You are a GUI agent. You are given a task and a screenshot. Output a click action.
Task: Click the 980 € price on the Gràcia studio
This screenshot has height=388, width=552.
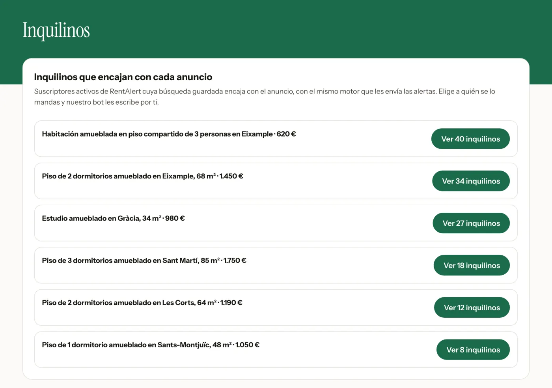[x=175, y=218]
